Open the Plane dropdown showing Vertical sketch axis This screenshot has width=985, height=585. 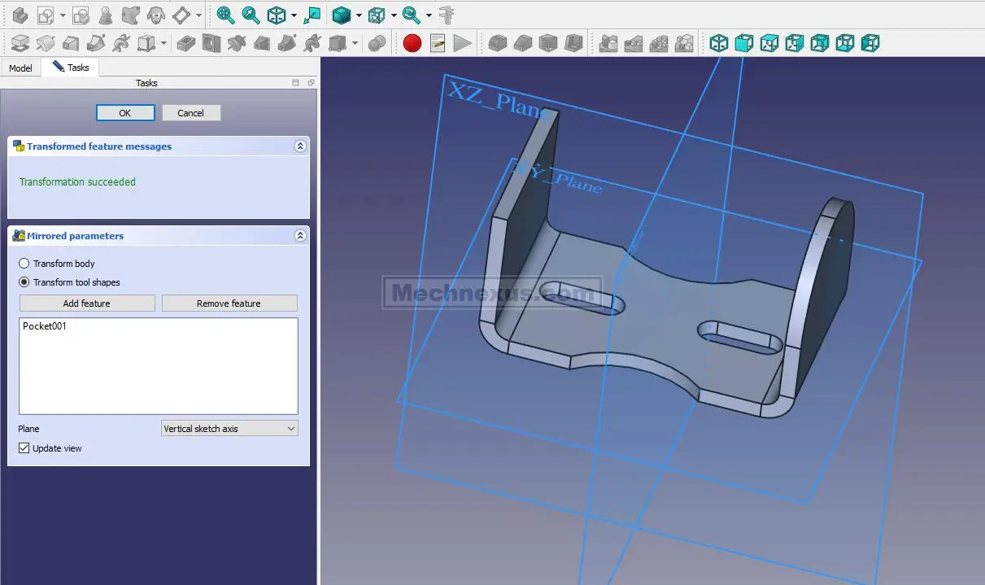229,429
